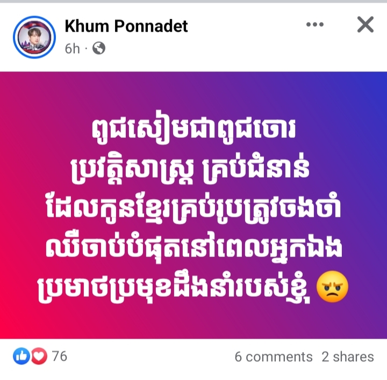Click the Khmer text line ពូជសៀមជាពូជចោរ
387x380 pixels.
[193, 130]
